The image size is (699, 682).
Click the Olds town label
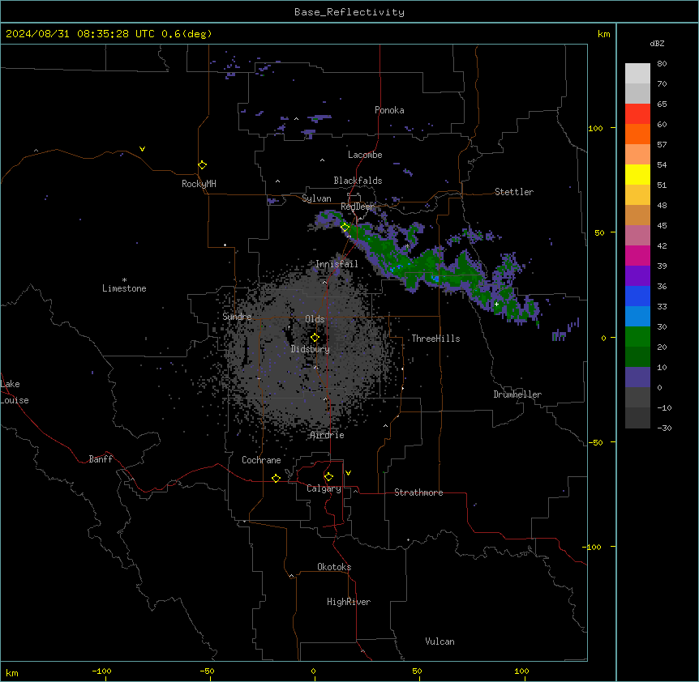(x=315, y=319)
